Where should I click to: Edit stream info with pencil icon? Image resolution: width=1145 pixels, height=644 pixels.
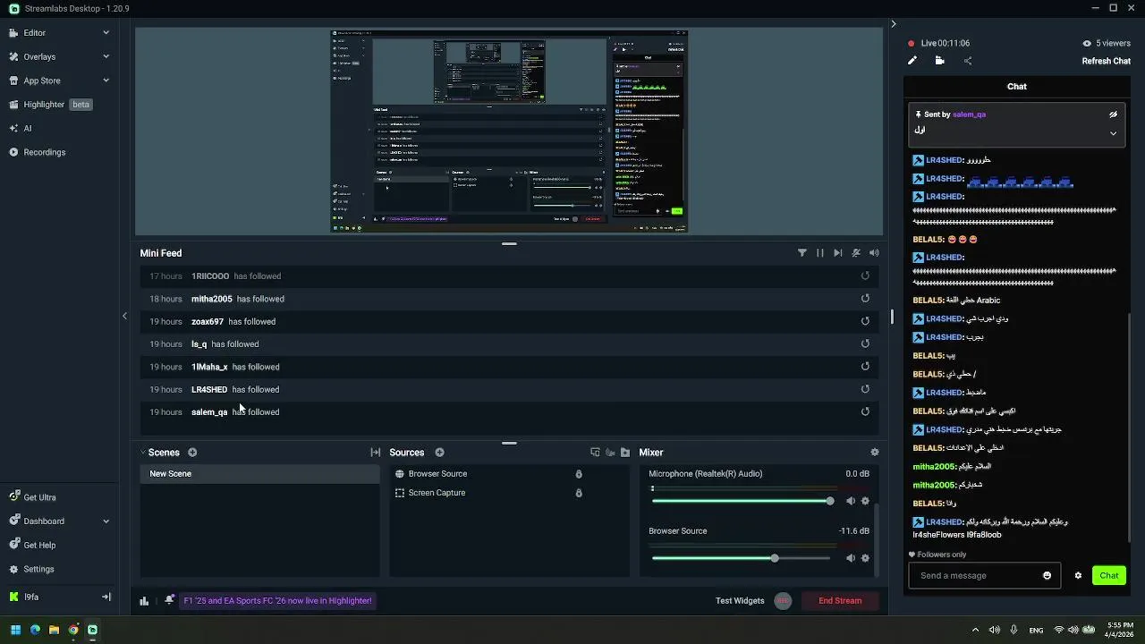[912, 61]
